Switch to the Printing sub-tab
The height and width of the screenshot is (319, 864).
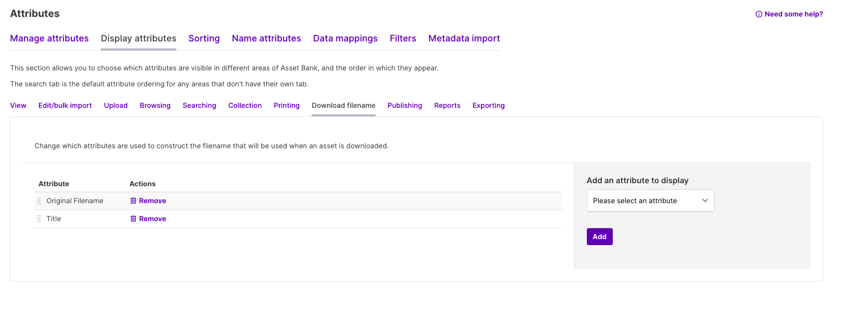click(x=287, y=105)
